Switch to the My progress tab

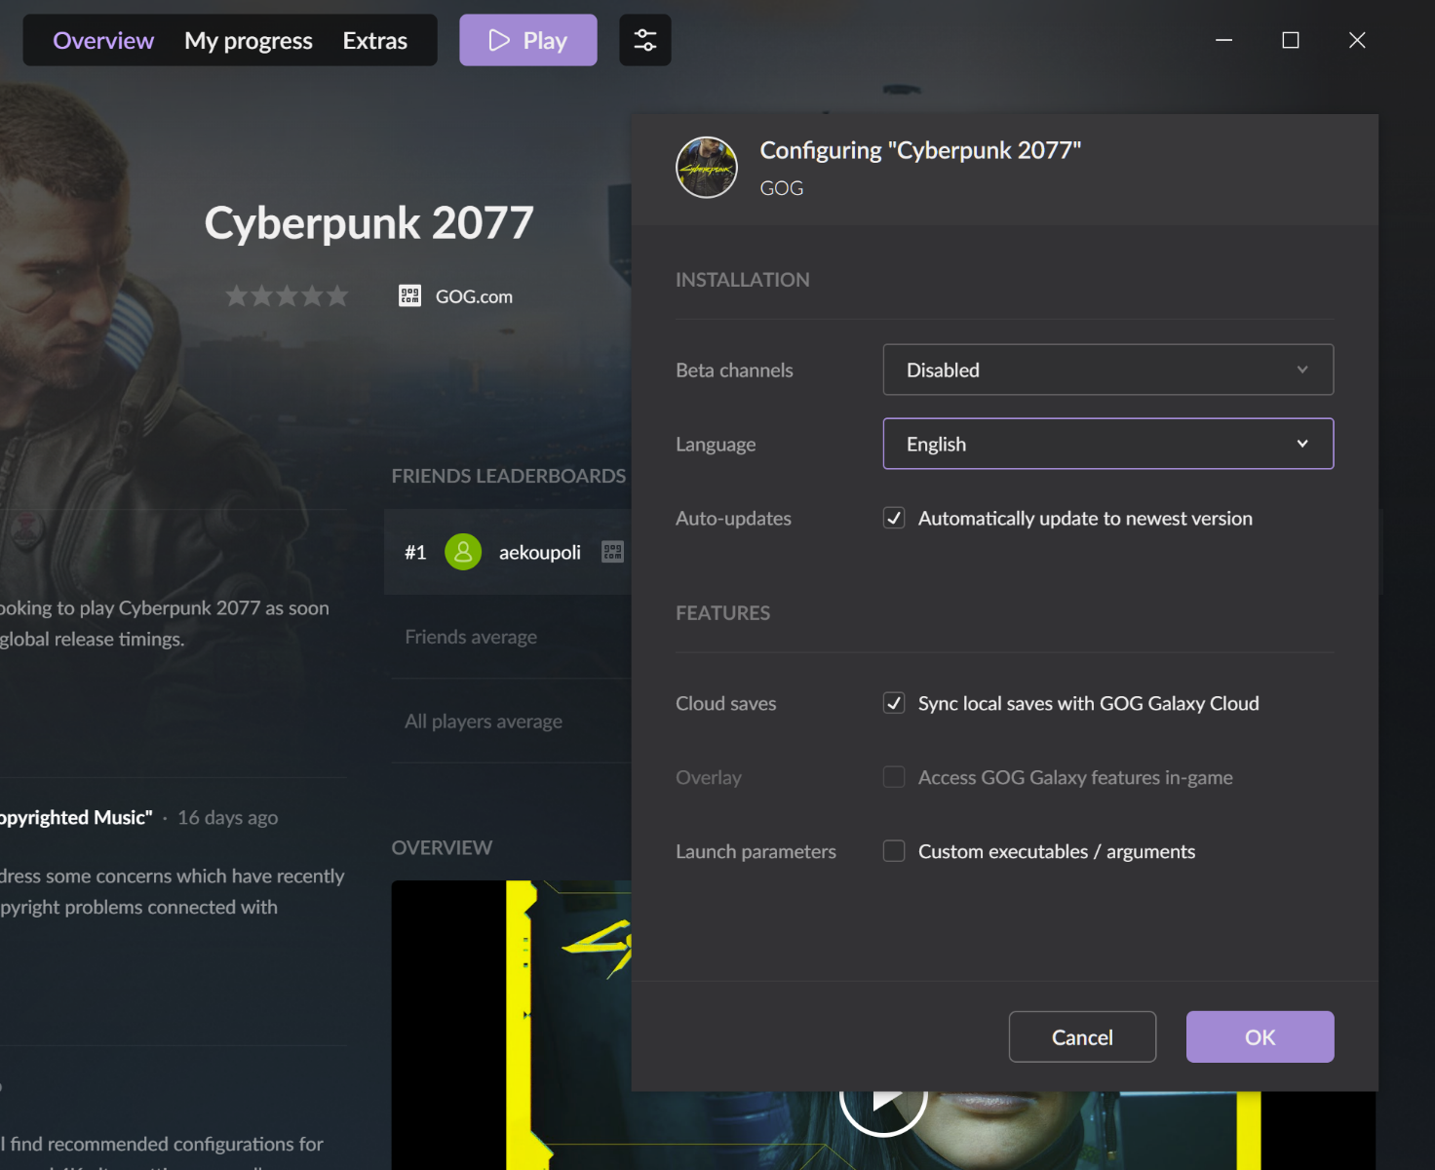tap(249, 40)
